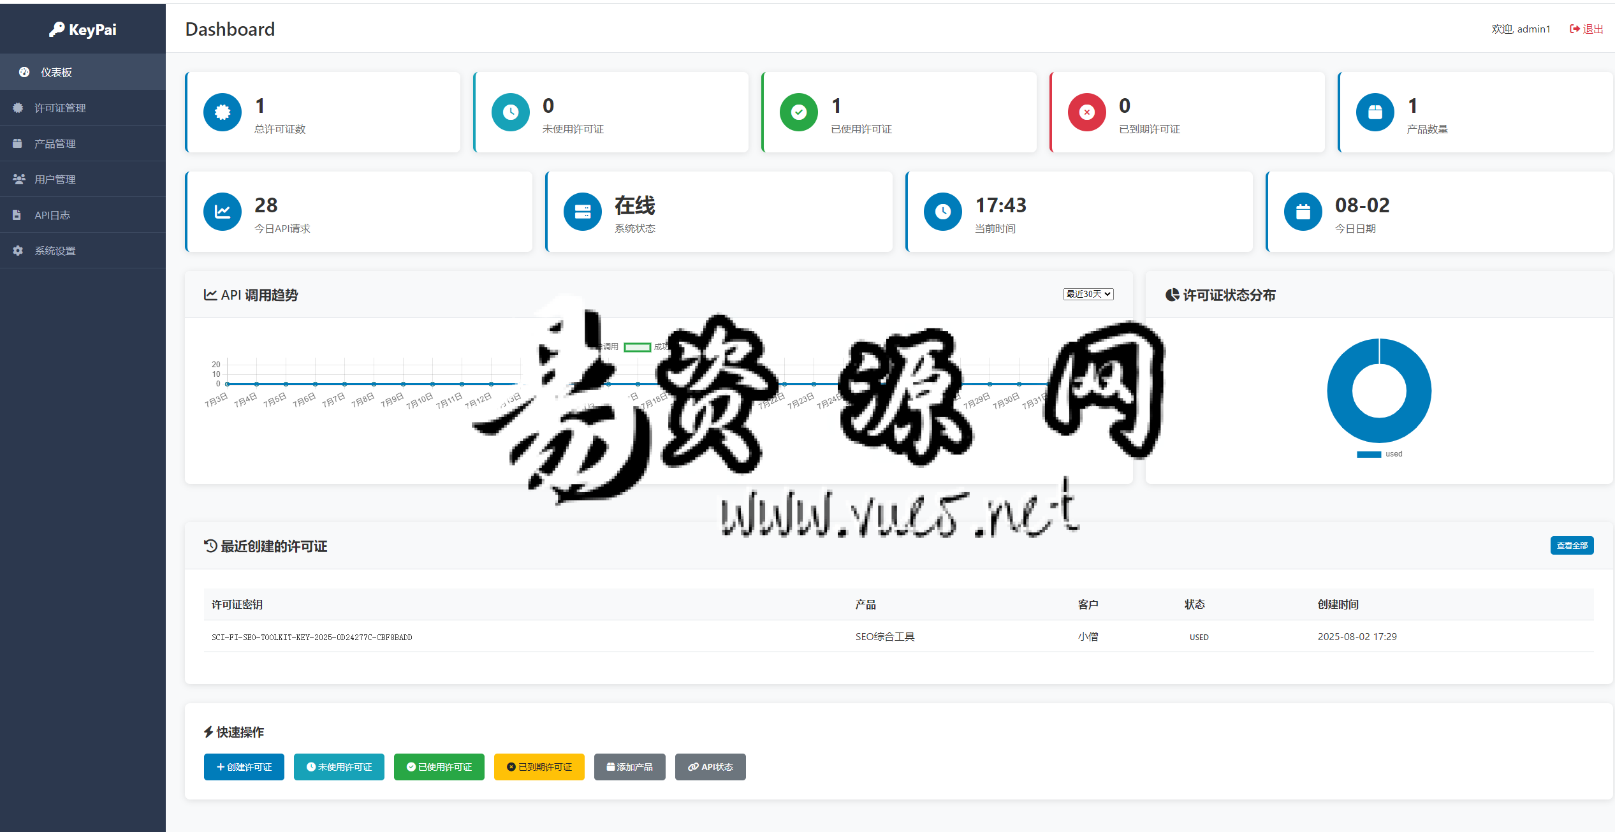Click the lightning icon by 快速操作
Screen dimensions: 1615x832
tap(208, 732)
